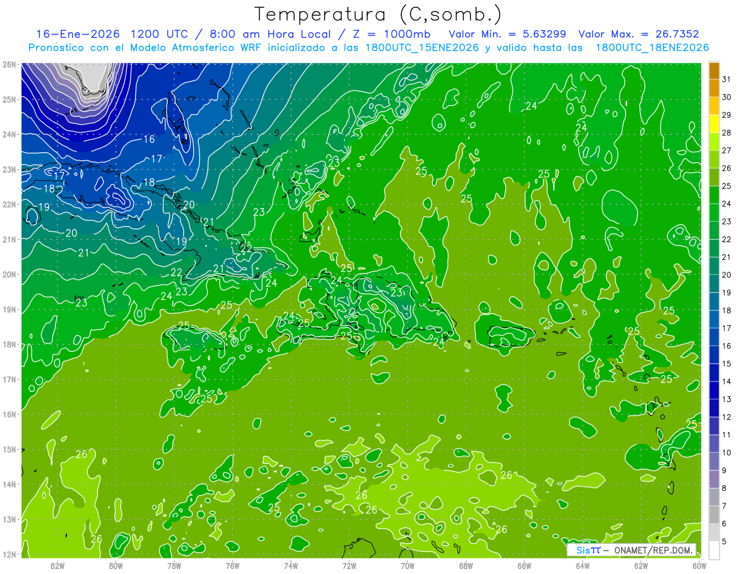Viewport: 743px width, 574px height.
Task: Click the "78W" longitude axis label
Action: point(174,565)
